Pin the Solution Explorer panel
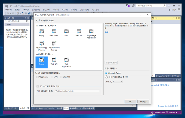This screenshot has height=118, width=185. pyautogui.click(x=176, y=18)
